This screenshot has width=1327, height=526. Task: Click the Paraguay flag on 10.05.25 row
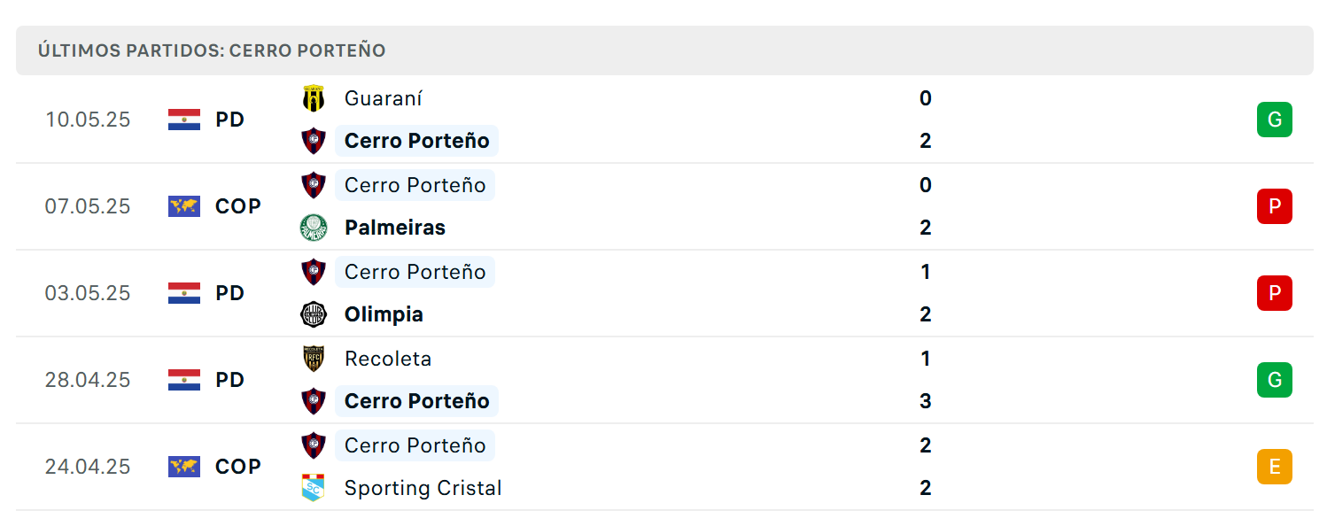click(x=184, y=120)
